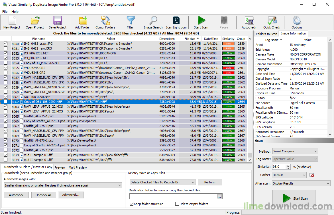Image resolution: width=334 pixels, height=215 pixels.
Task: Open the Cache dropdown showing Default
Action: (x=289, y=175)
